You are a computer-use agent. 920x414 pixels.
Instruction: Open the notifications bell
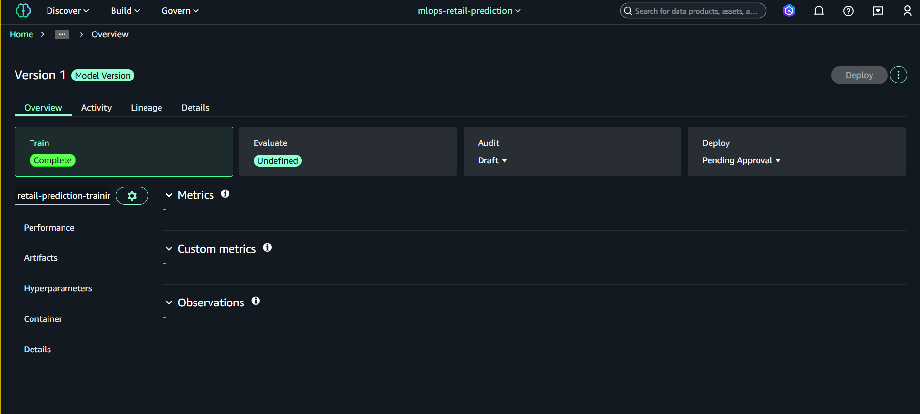pos(819,11)
